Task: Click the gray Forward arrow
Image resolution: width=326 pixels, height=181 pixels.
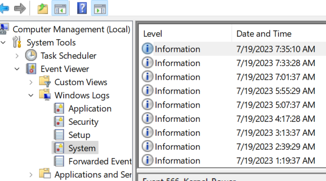Action: pyautogui.click(x=20, y=8)
